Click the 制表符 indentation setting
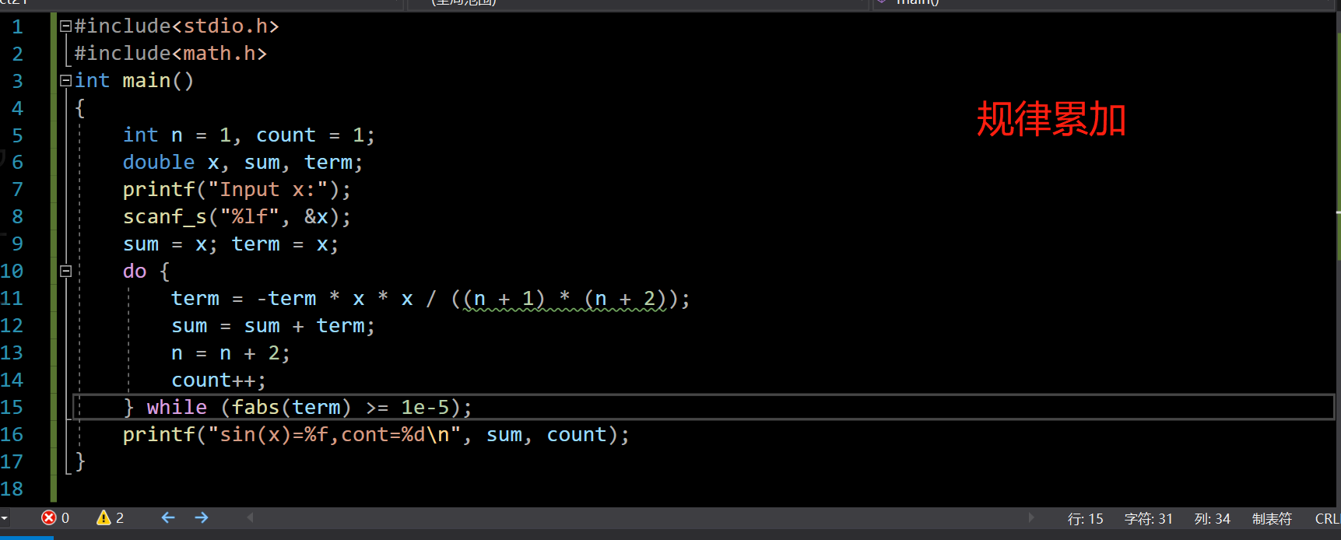Viewport: 1341px width, 540px height. [x=1272, y=519]
